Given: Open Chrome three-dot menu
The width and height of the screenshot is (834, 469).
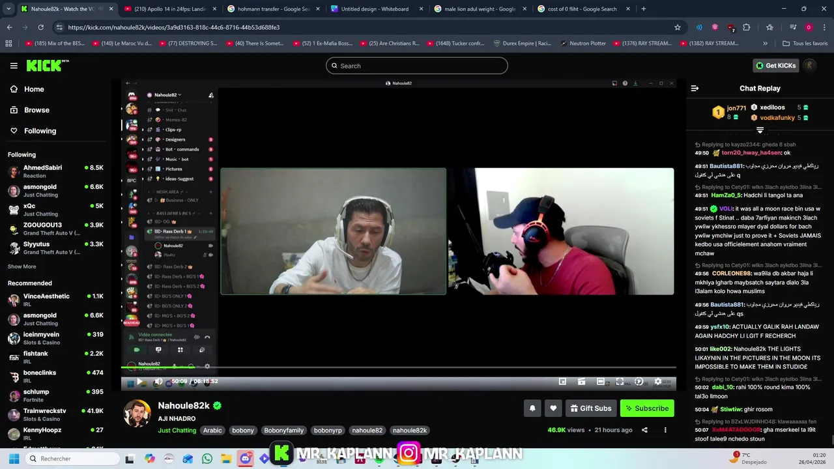Looking at the screenshot, I should click(824, 27).
